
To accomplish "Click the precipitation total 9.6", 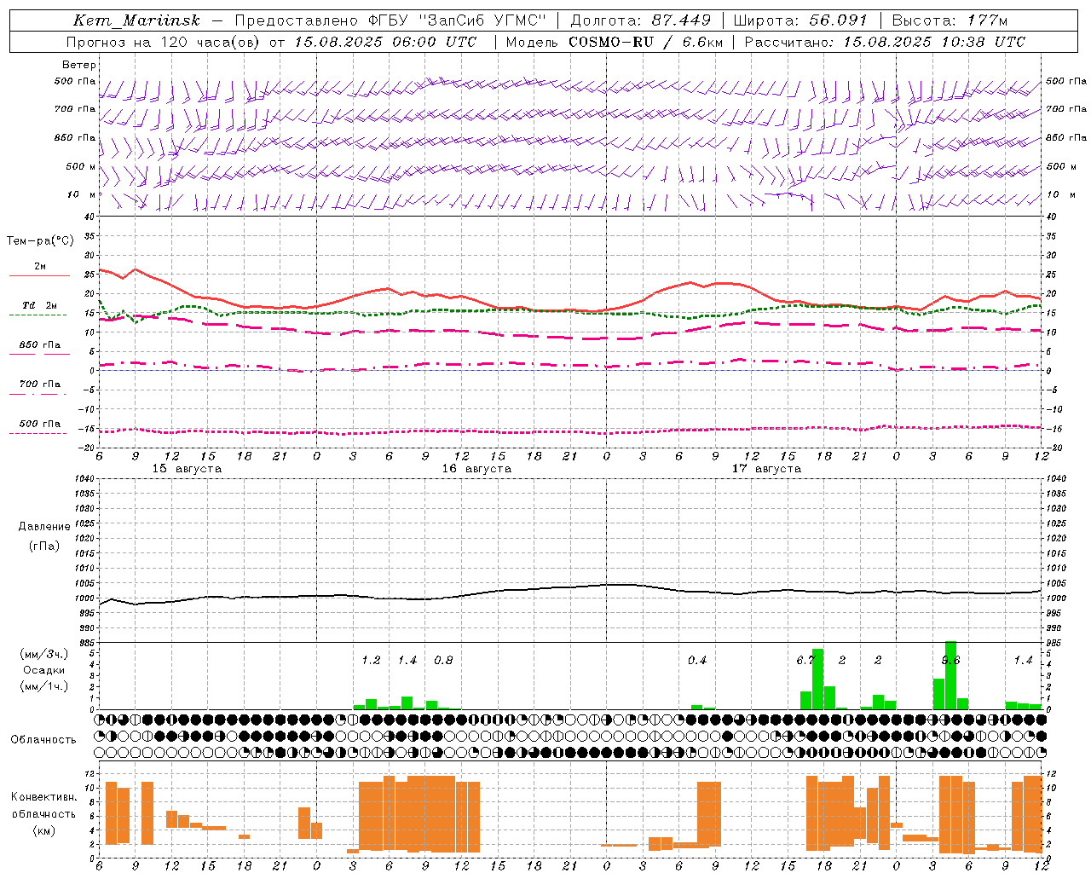I will [950, 661].
